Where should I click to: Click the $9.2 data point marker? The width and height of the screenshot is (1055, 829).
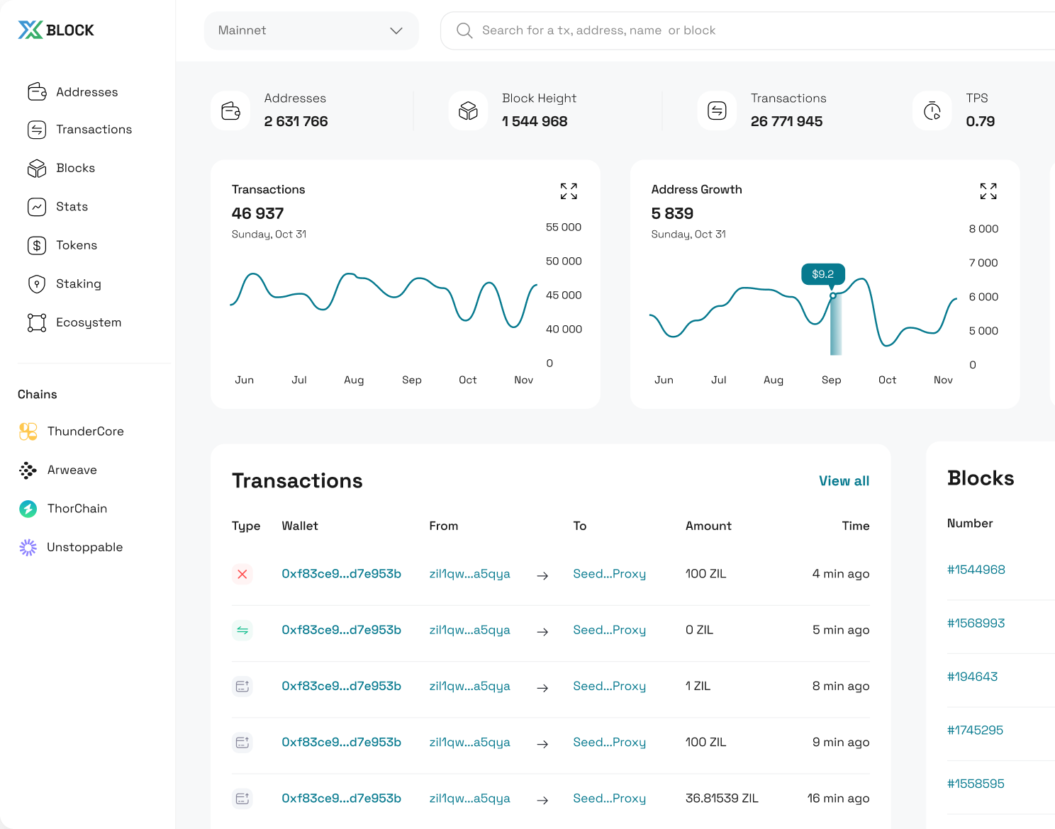tap(832, 295)
